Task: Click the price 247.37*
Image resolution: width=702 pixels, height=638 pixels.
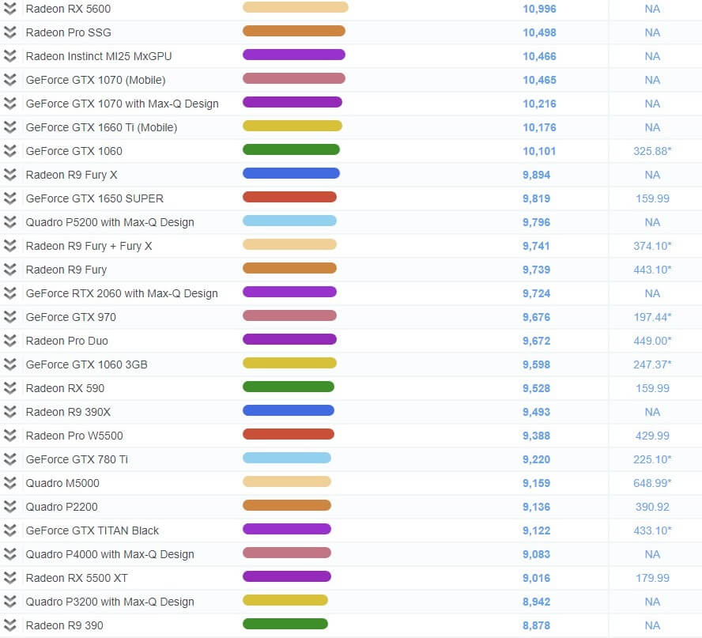Action: [x=652, y=365]
